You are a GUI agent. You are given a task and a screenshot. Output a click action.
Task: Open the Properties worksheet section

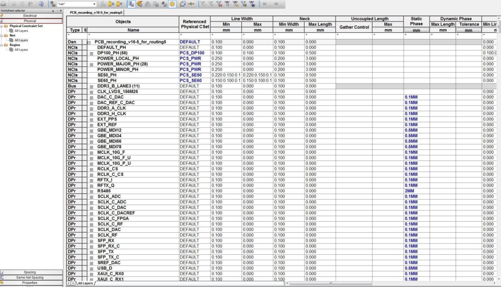coord(30,283)
